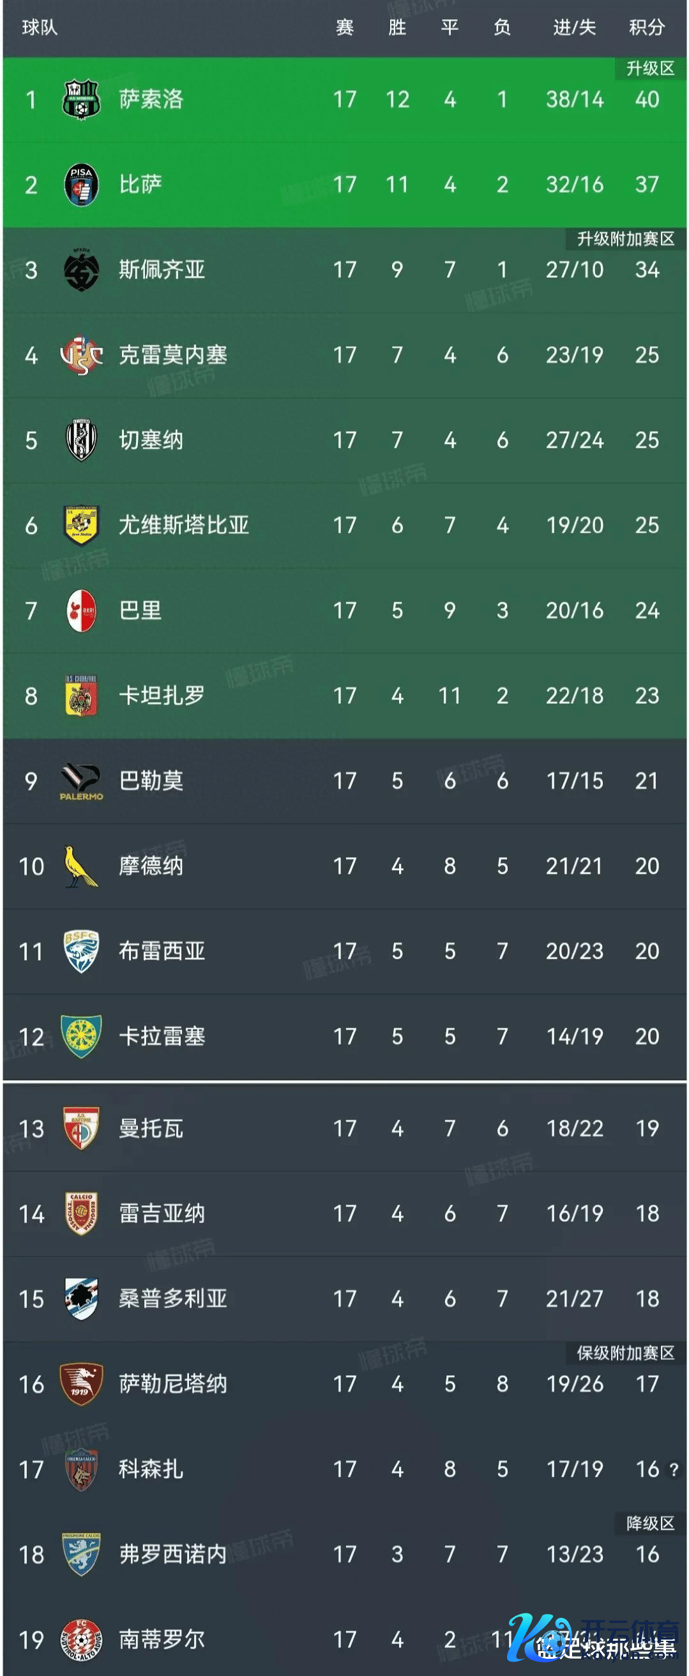Click the 升级区 promotion zone label
The width and height of the screenshot is (689, 1676).
[x=649, y=68]
